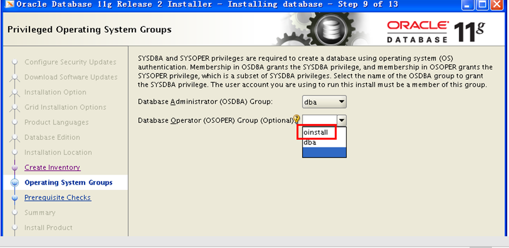Minimize the installer window
This screenshot has width=509, height=248.
(468, 5)
